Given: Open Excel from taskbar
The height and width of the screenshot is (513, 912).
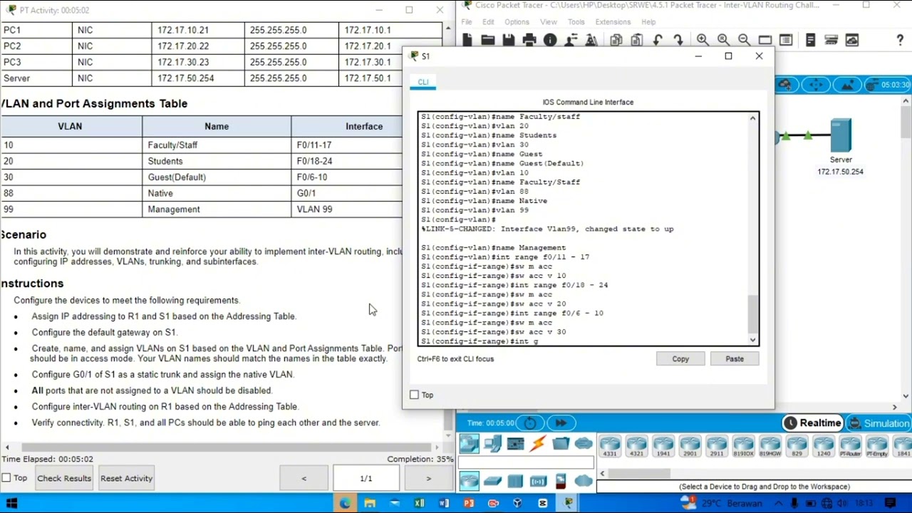Looking at the screenshot, I should 419,504.
